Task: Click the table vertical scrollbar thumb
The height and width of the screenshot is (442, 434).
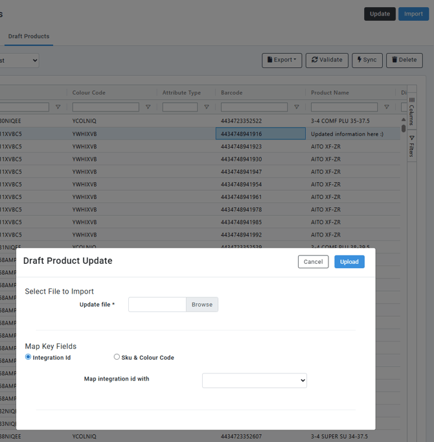Action: point(404,128)
